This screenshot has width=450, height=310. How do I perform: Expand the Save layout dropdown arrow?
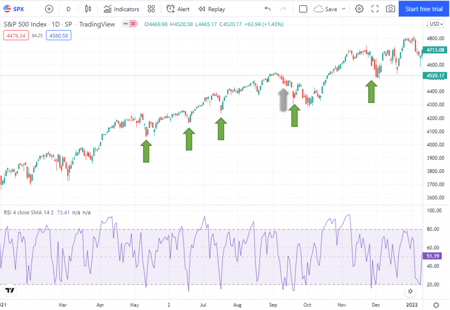pos(344,9)
